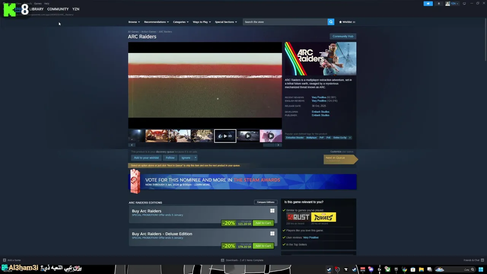487x274 pixels.
Task: Open Microsoft Store from the taskbar
Action: 413,269
